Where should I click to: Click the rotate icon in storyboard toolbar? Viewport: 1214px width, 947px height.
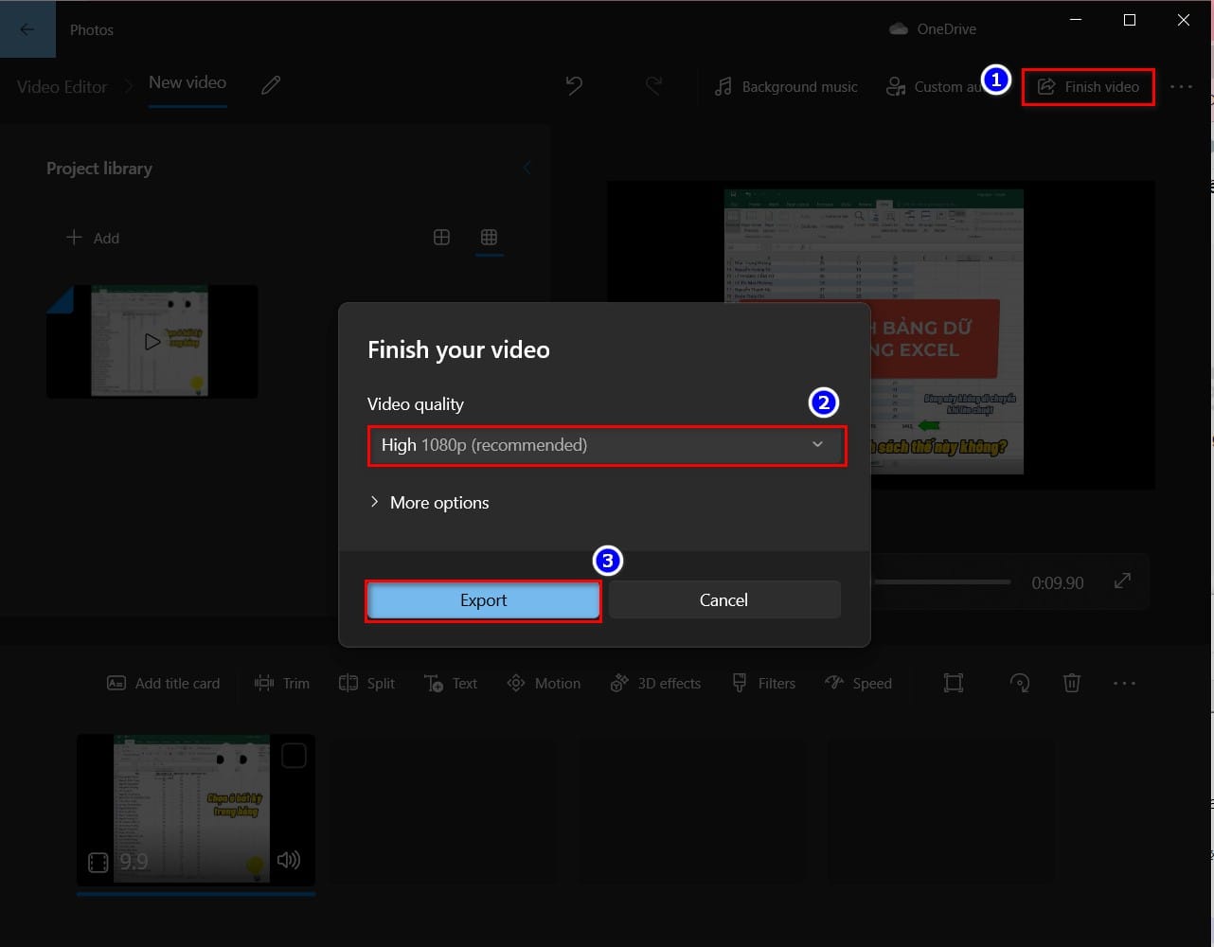1020,683
